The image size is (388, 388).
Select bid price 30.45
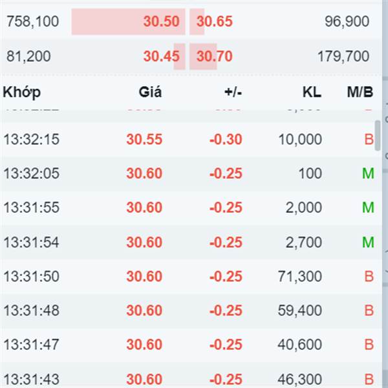coord(161,56)
